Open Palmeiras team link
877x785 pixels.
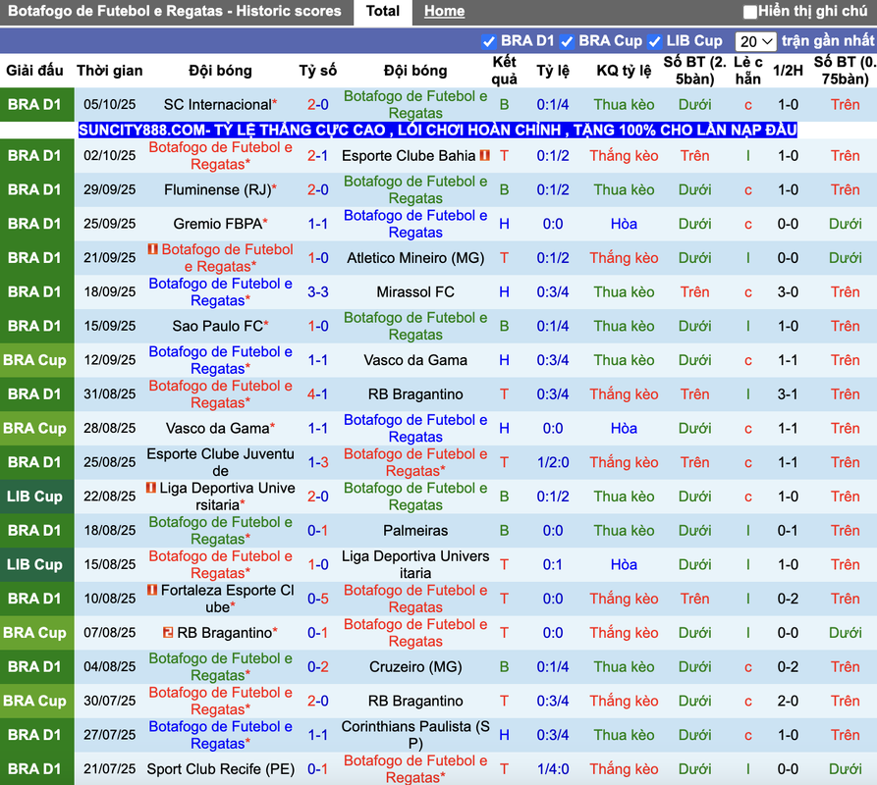pos(415,531)
